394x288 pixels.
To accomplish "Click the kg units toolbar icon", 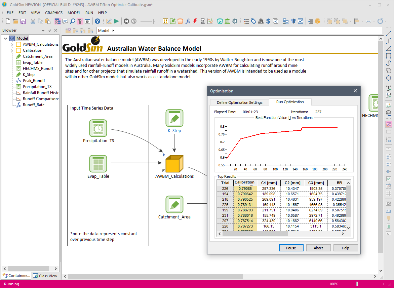I will tap(260, 21).
